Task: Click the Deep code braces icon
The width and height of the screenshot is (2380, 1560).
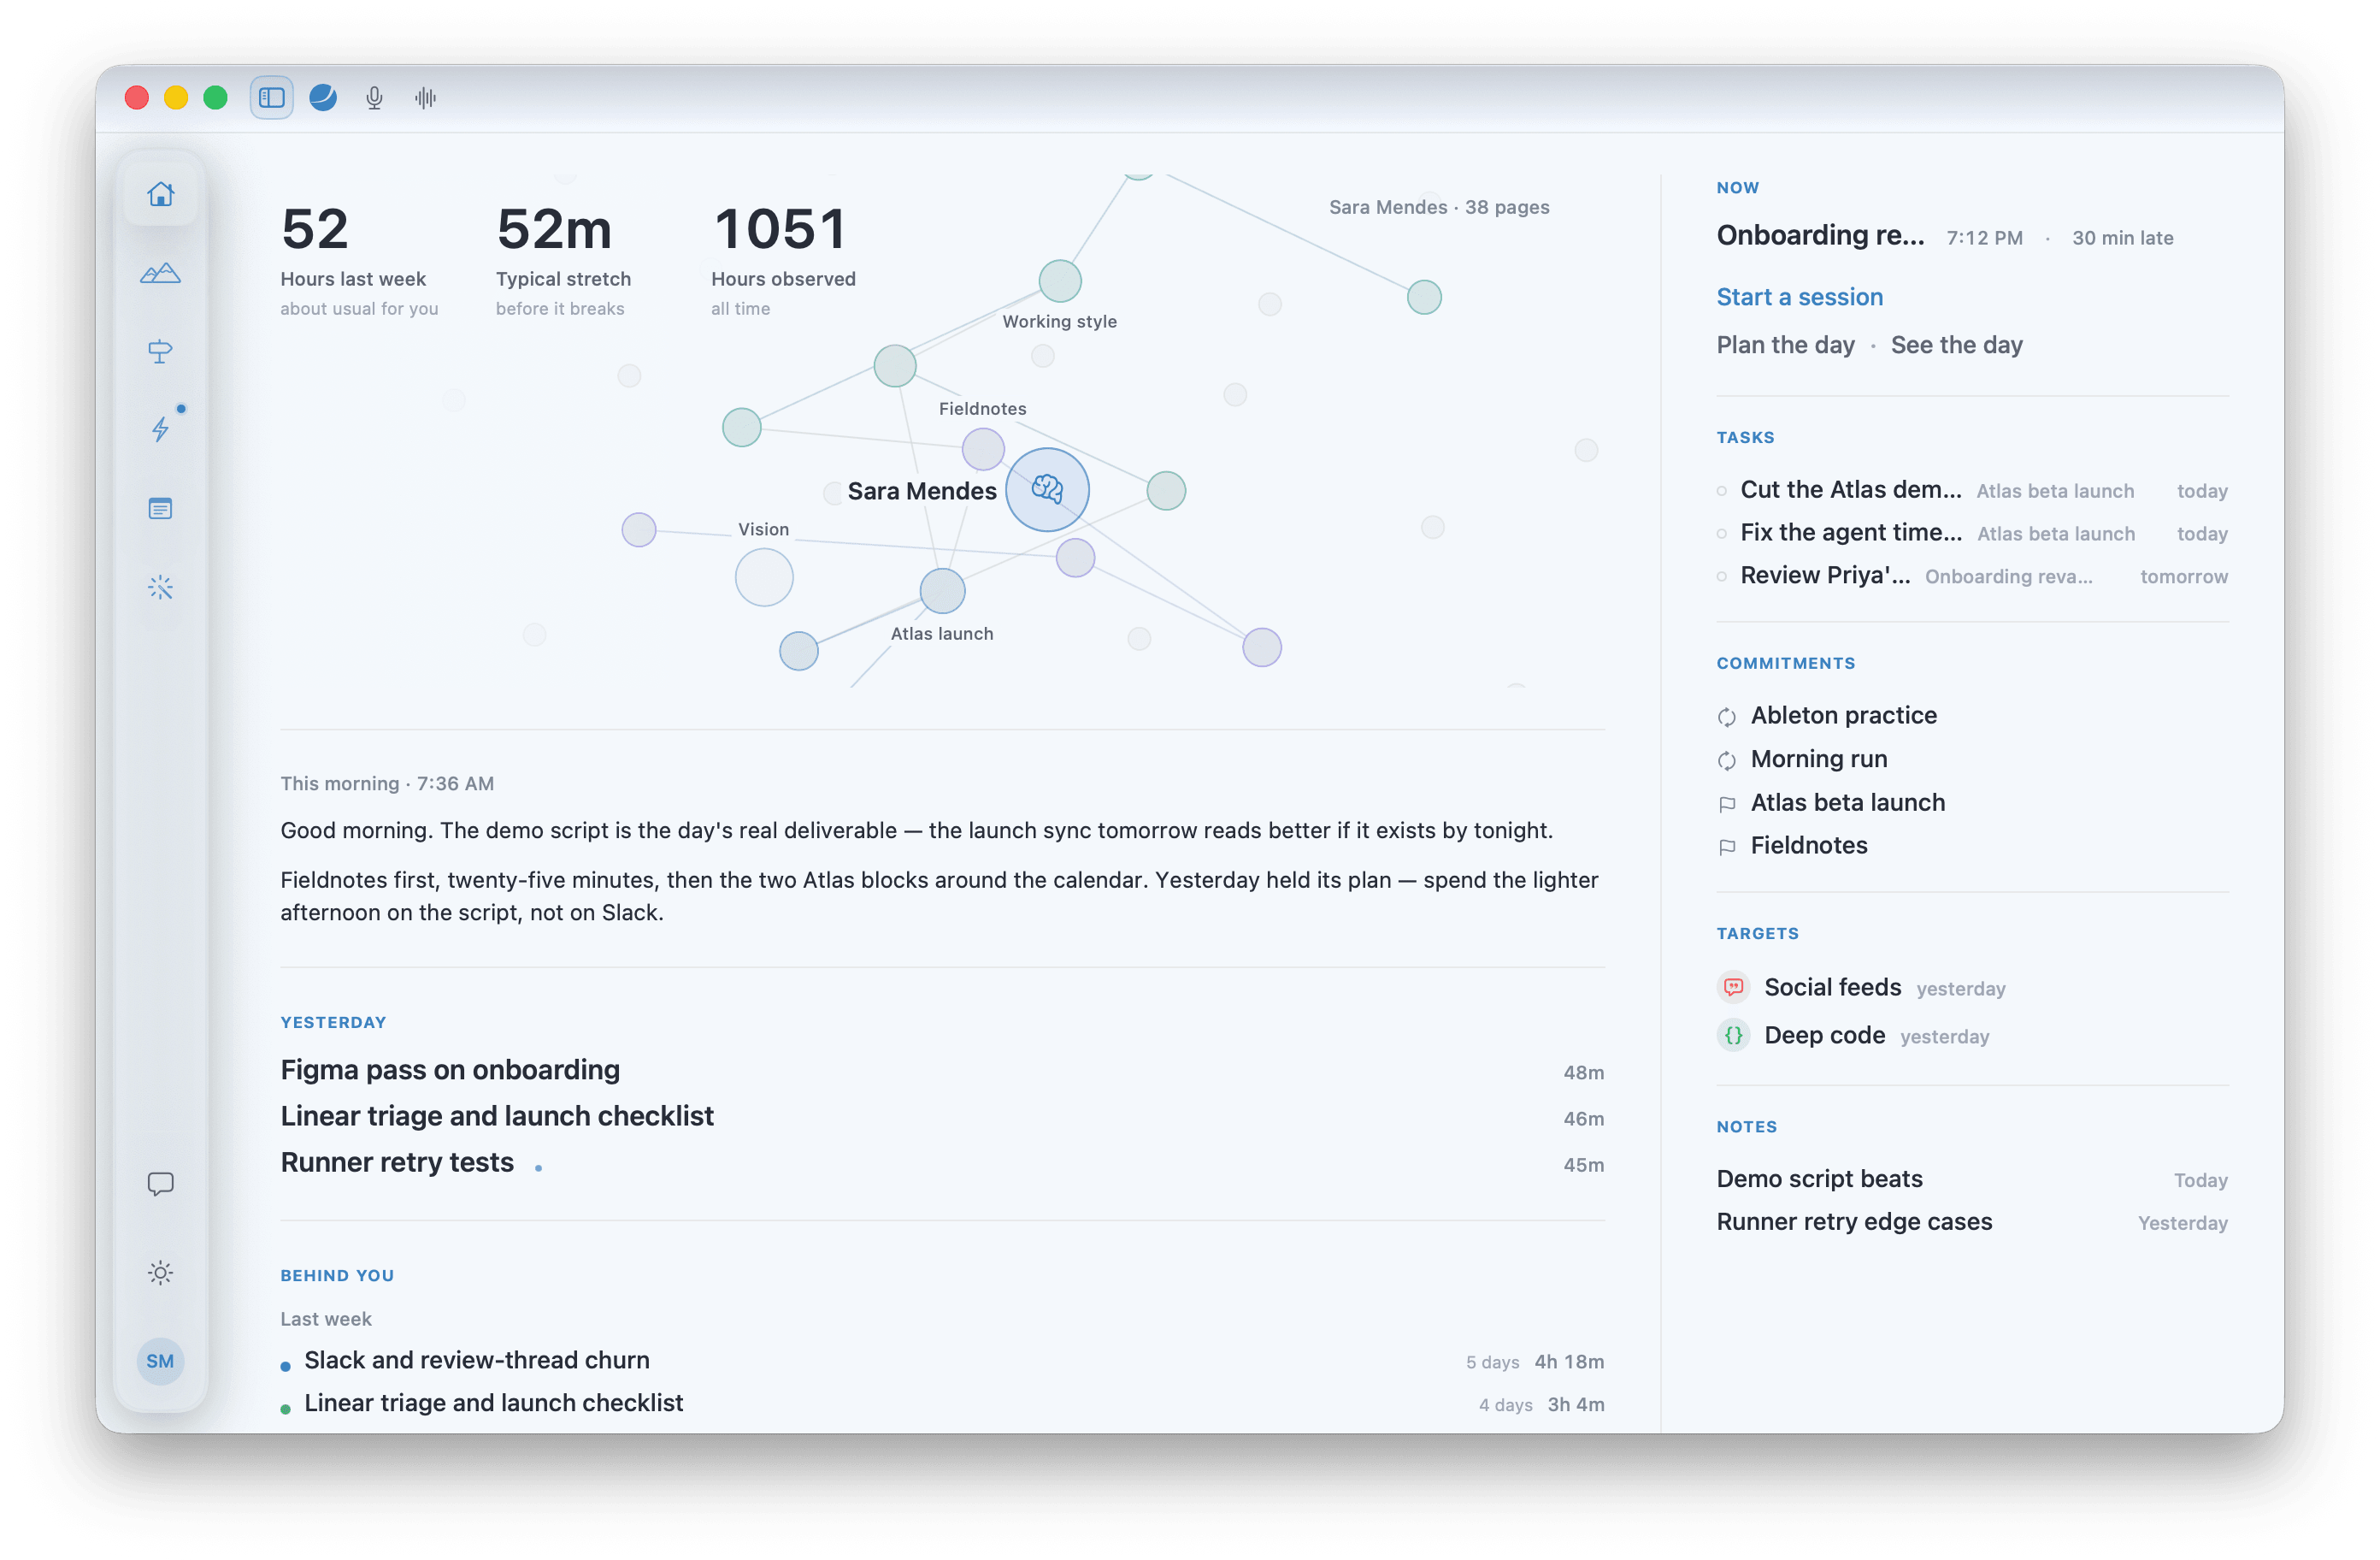Action: point(1734,1035)
